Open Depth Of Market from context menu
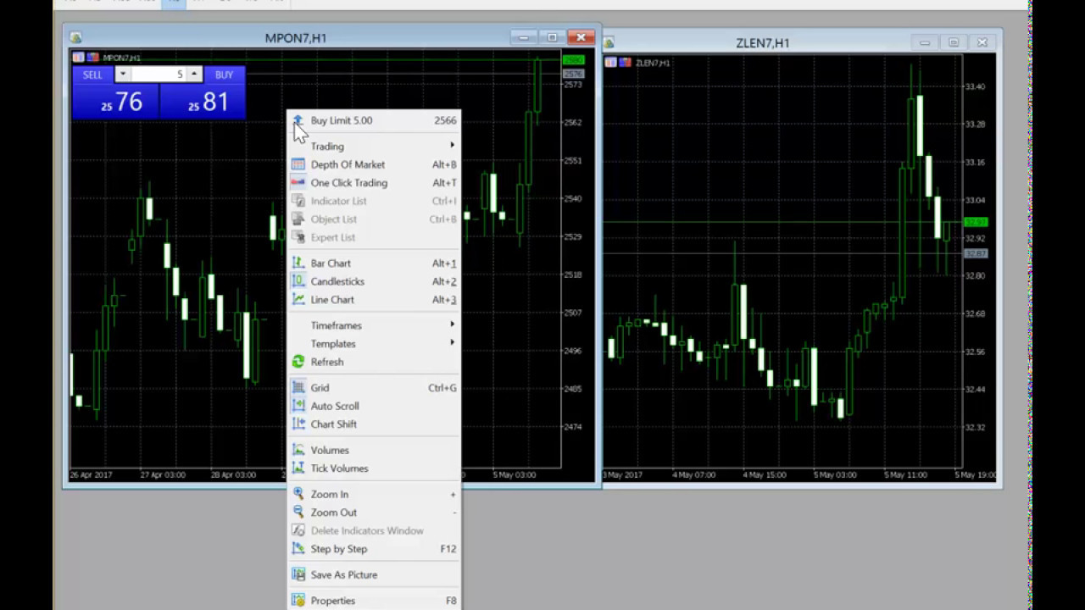 click(374, 164)
